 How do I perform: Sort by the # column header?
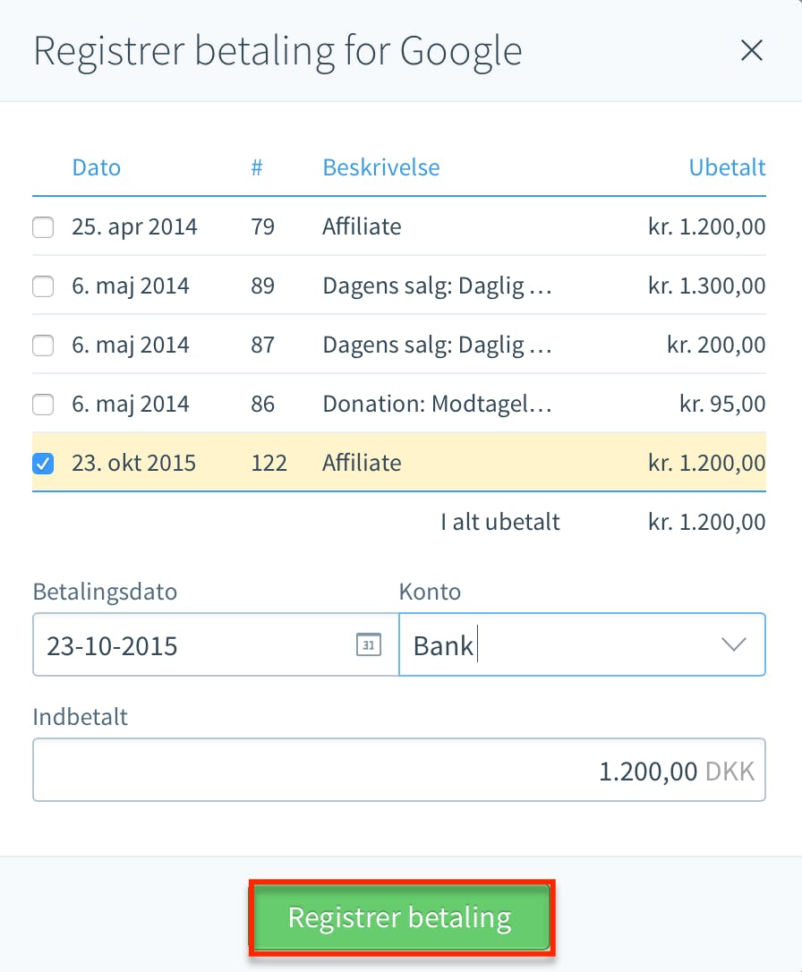click(257, 167)
